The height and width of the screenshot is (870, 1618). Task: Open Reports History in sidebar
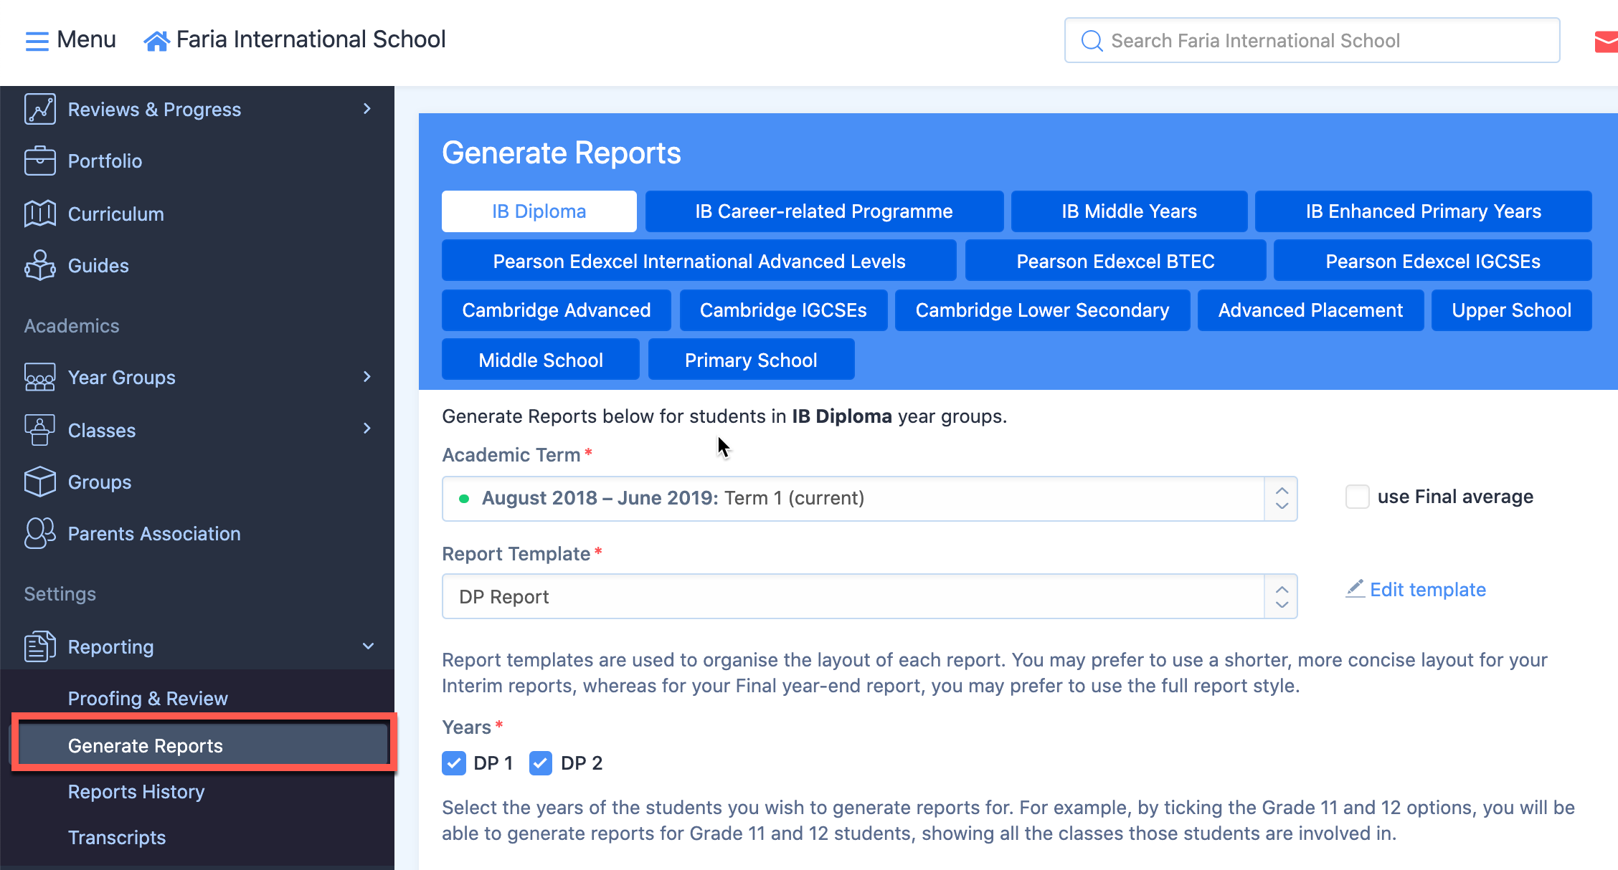136,792
